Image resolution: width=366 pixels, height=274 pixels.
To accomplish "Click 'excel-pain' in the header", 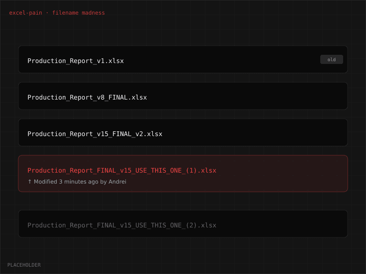I will pyautogui.click(x=26, y=13).
